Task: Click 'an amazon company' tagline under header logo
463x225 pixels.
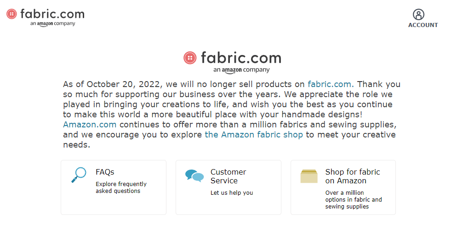Action: tap(52, 24)
